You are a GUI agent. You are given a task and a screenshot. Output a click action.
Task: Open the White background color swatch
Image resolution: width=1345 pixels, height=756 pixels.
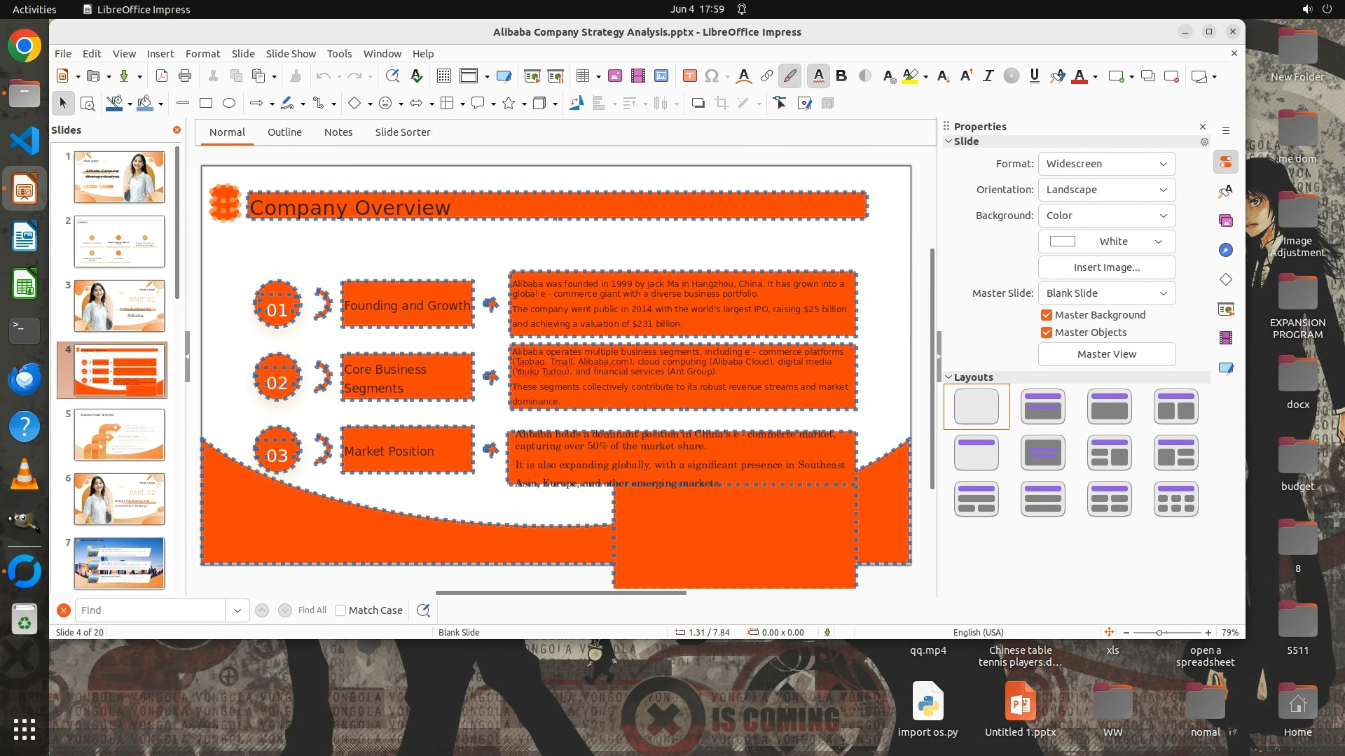[1106, 241]
